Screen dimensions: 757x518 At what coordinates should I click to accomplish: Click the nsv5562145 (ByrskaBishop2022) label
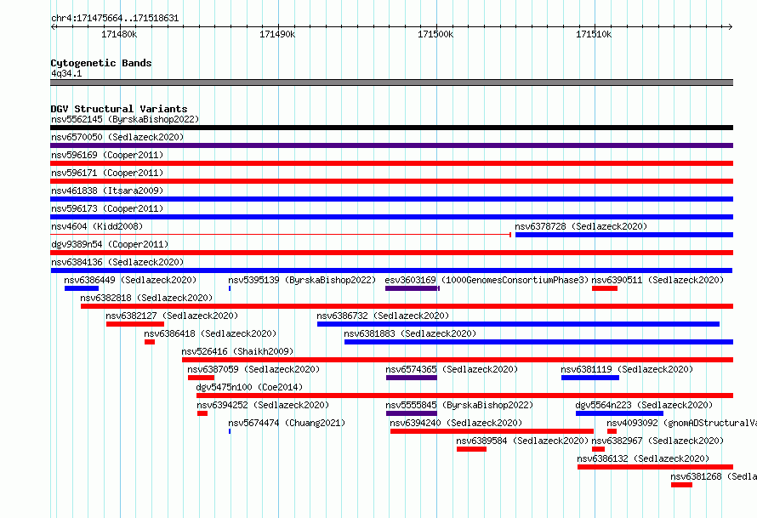point(125,119)
